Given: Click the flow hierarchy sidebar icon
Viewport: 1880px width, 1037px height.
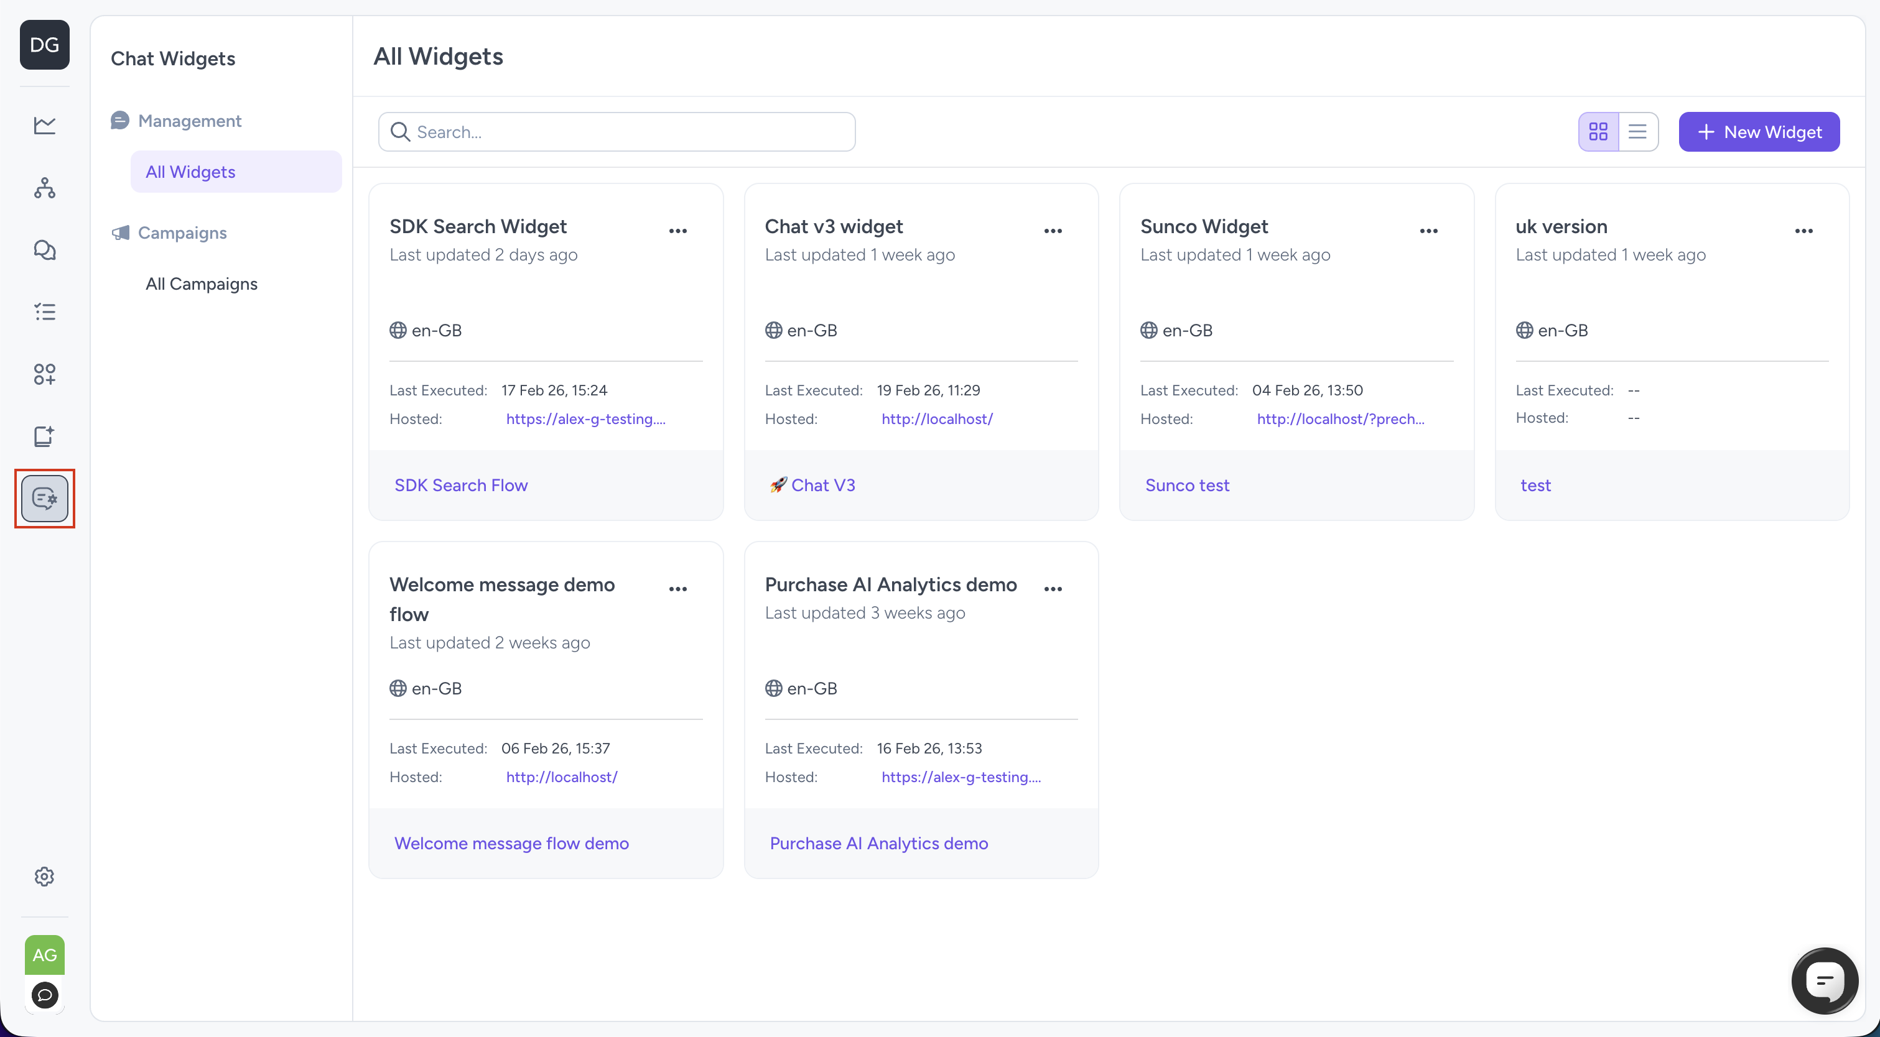Looking at the screenshot, I should 45,188.
